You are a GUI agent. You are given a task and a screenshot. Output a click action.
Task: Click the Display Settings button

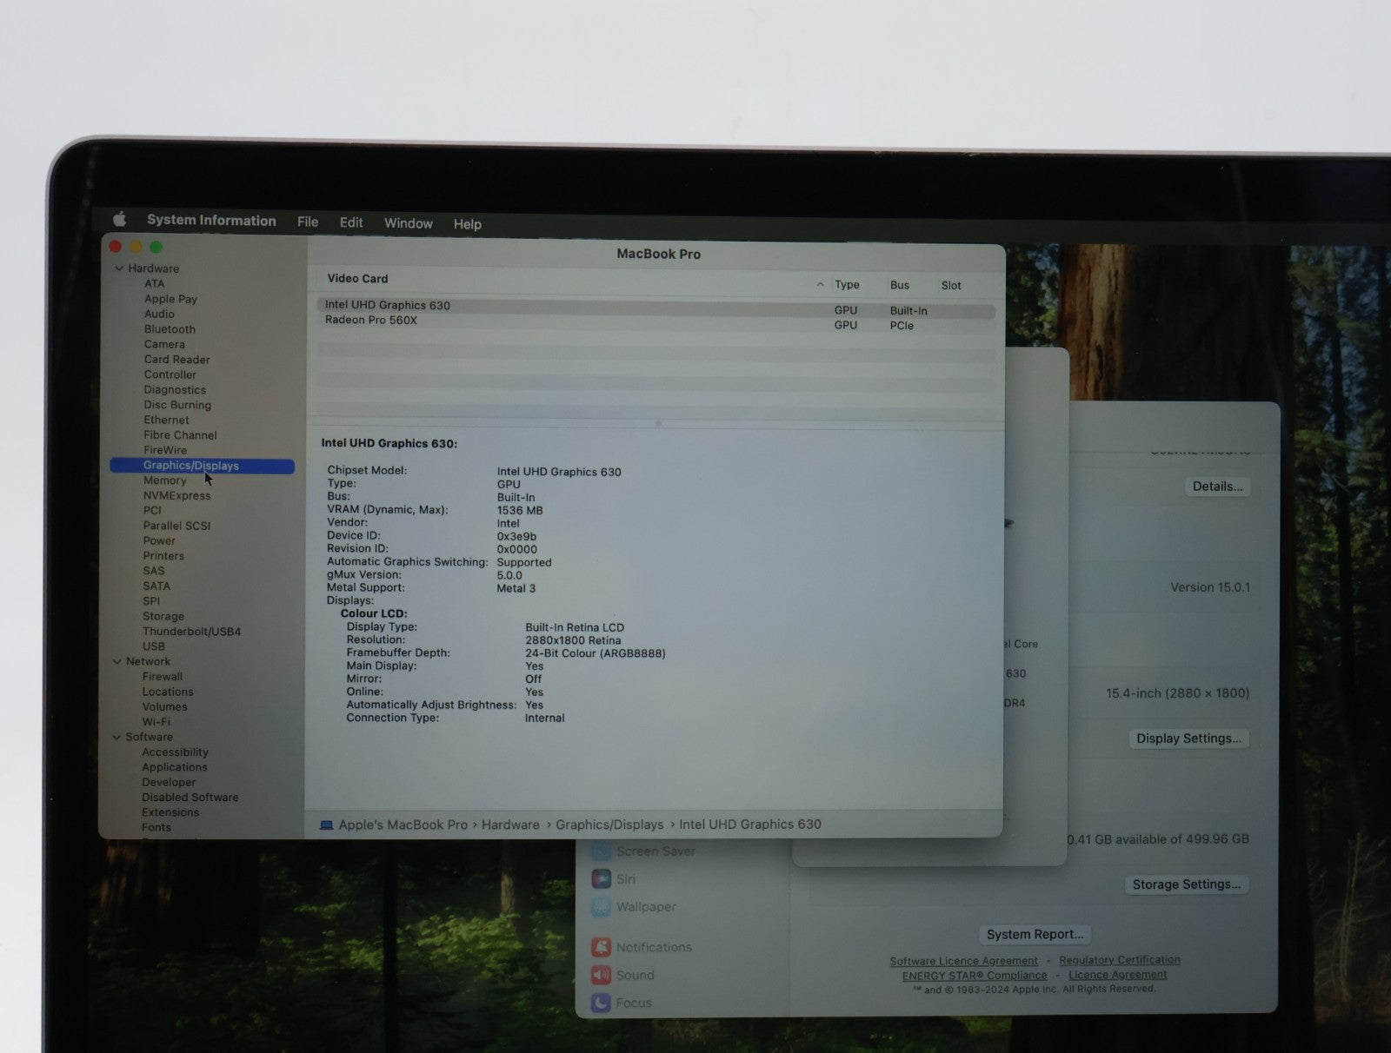(1188, 738)
